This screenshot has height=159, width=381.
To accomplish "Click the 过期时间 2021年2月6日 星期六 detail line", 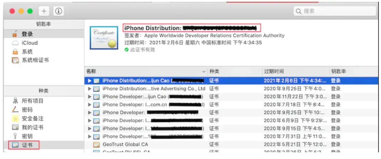I will point(193,43).
